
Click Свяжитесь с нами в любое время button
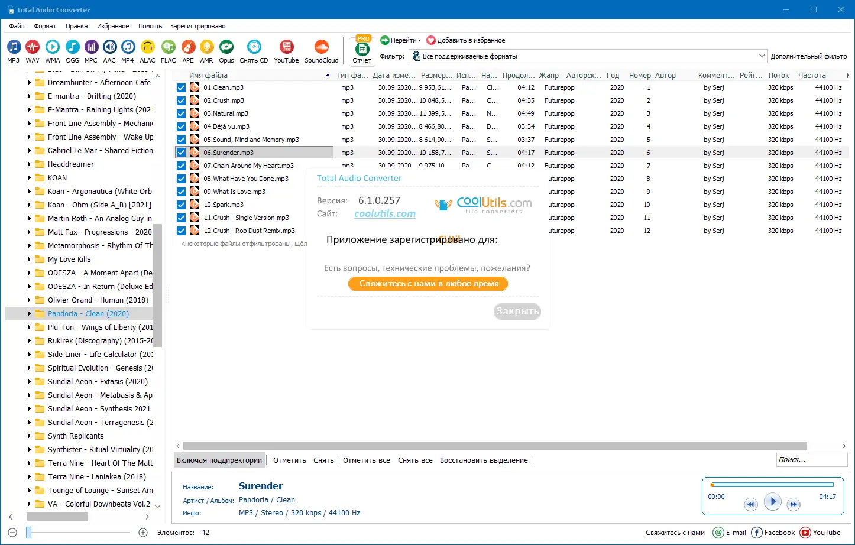tap(429, 284)
